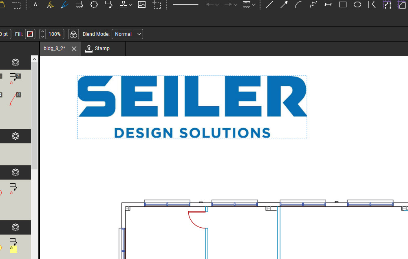Viewport: 408px width, 259px height.
Task: Select the yellow-highlighted callout tool in Tool Chest
Action: pos(13,245)
